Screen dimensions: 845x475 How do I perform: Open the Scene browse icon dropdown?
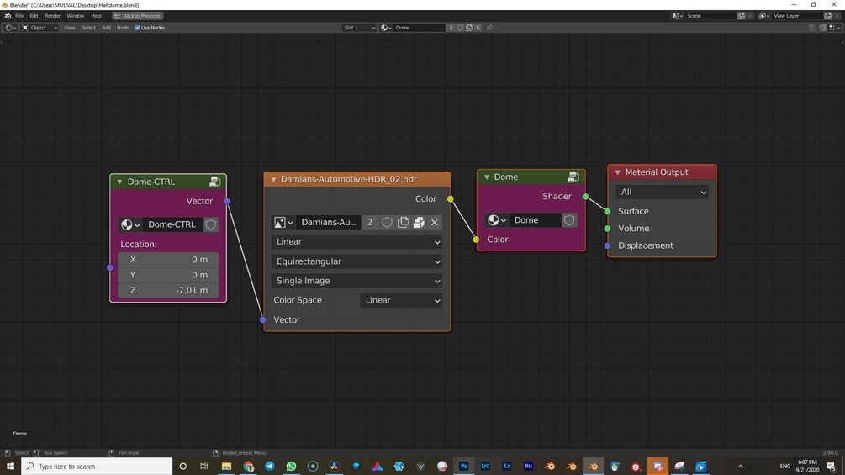click(678, 16)
